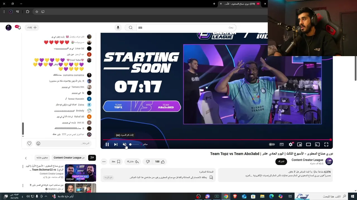
Task: Toggle subtitles in the video player
Action: 282,144
